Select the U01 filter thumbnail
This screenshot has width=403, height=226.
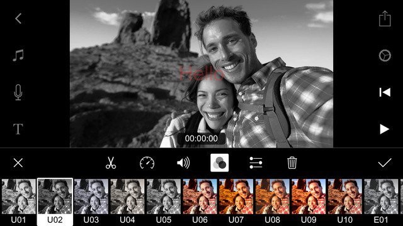pos(18,202)
